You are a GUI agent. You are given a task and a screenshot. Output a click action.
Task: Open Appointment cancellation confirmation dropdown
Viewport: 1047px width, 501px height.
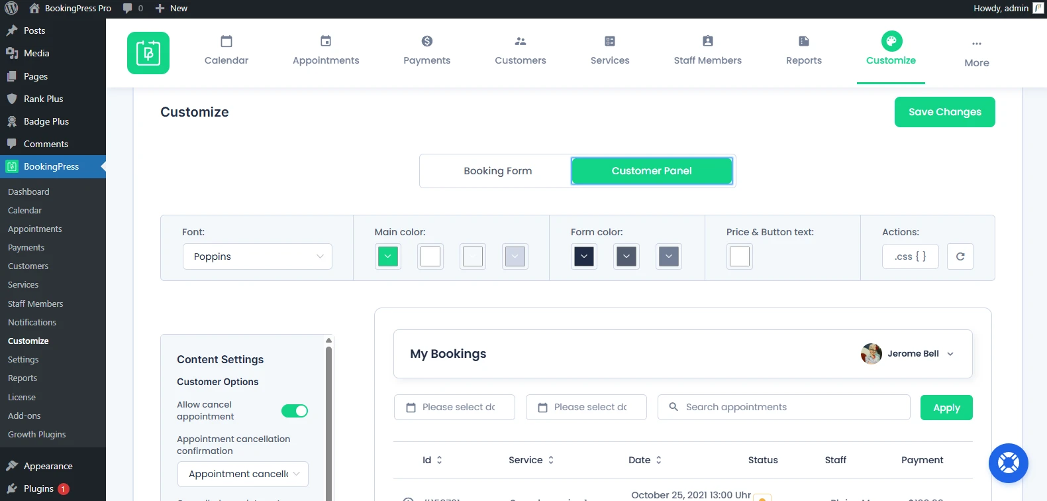click(x=243, y=474)
